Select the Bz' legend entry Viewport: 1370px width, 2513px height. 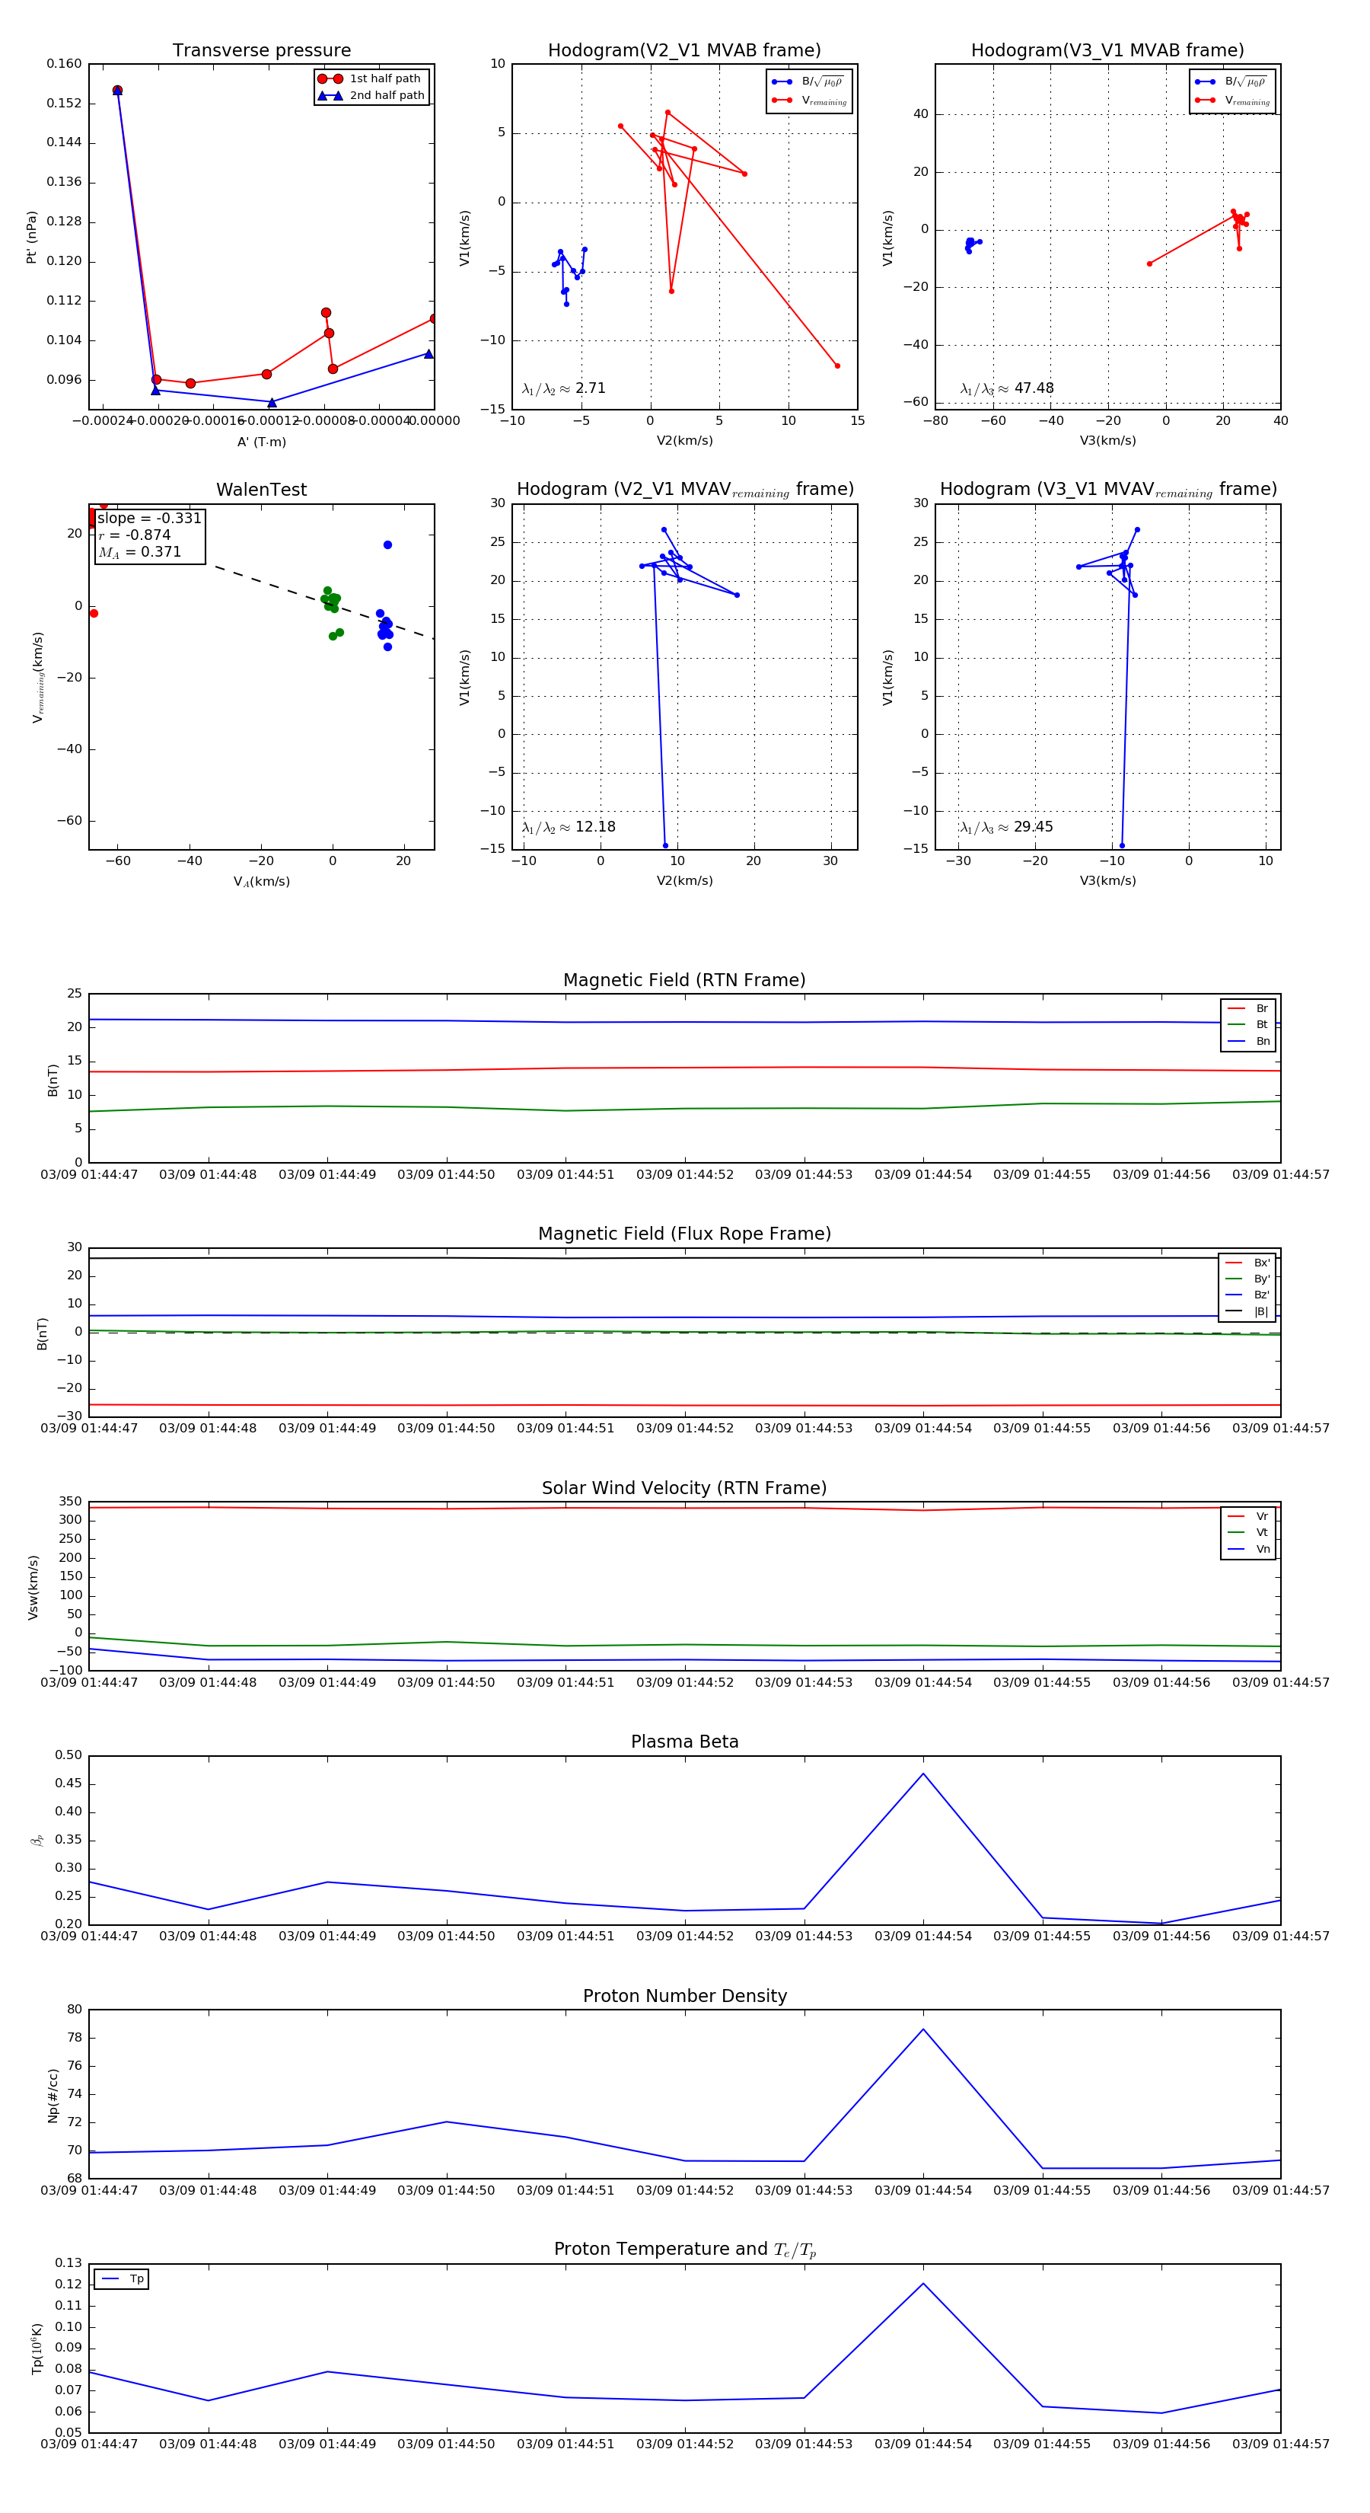coord(1247,1295)
